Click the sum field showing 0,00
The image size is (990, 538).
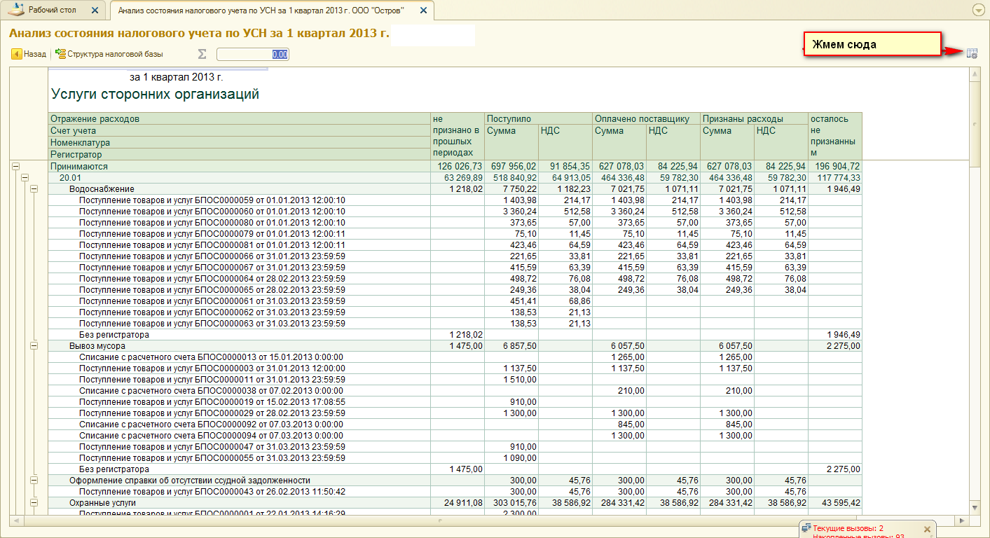click(x=253, y=54)
